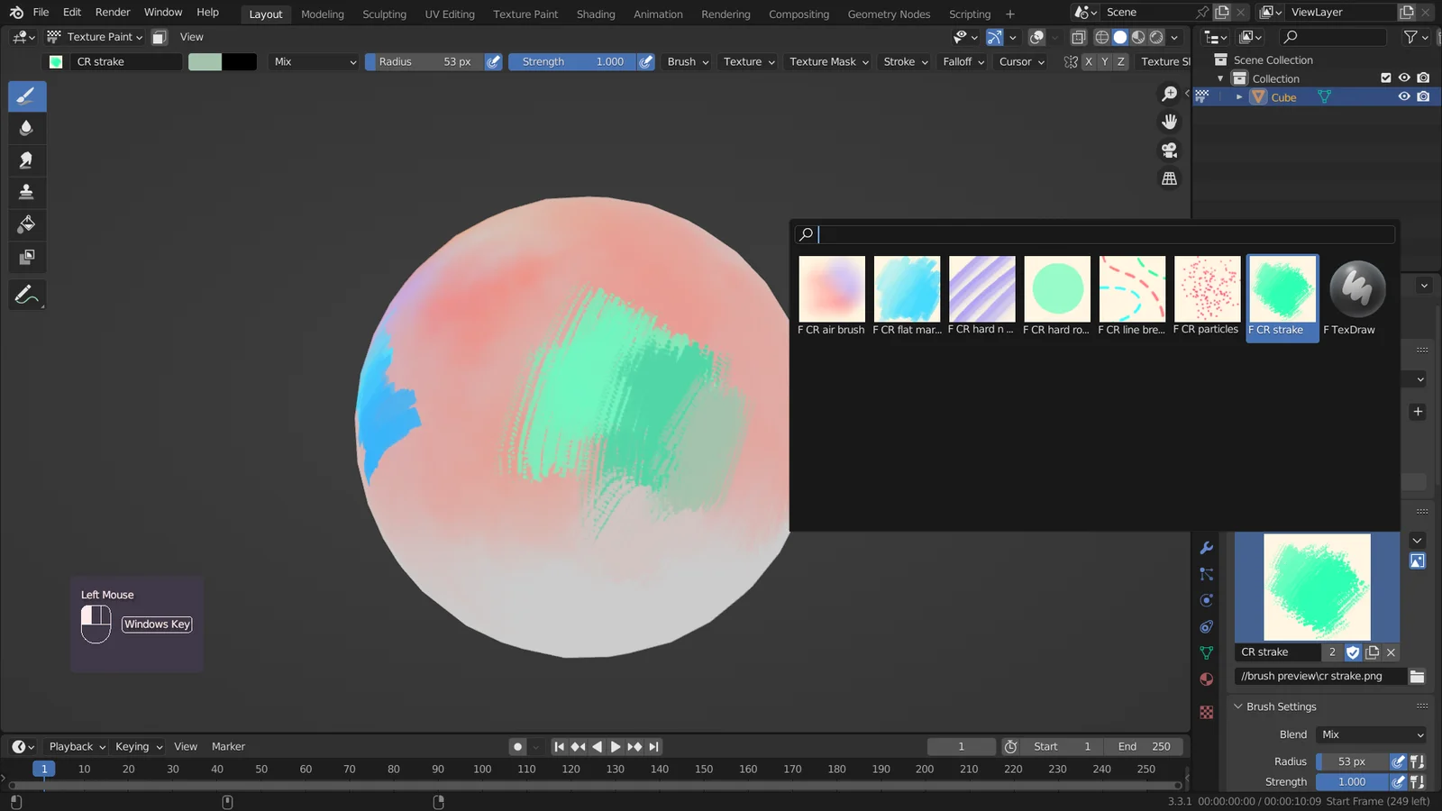Select the F CR particles brush preset
1442x811 pixels.
[1207, 288]
